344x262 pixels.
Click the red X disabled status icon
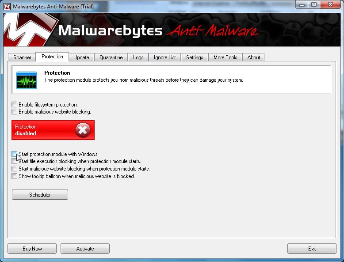click(83, 130)
